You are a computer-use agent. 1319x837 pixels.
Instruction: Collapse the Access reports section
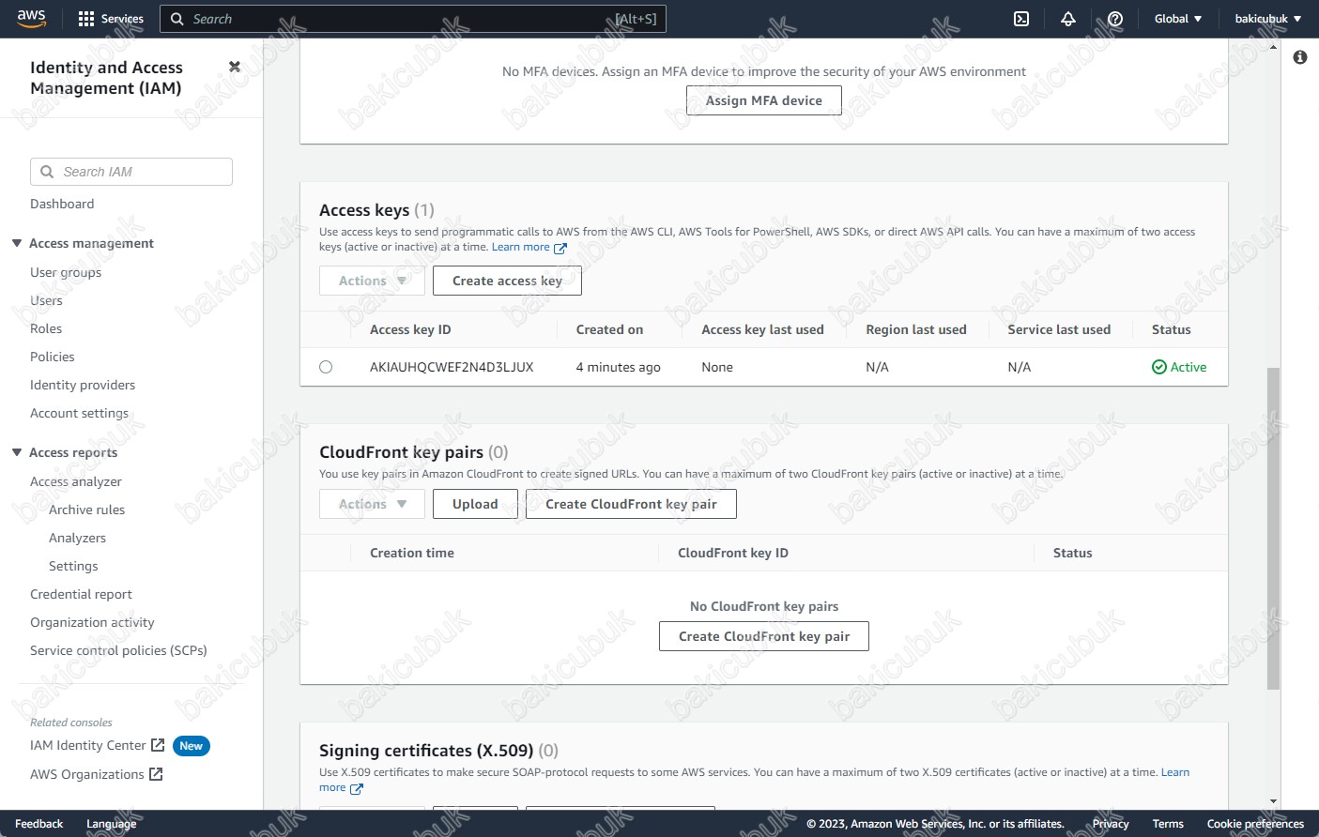point(17,452)
